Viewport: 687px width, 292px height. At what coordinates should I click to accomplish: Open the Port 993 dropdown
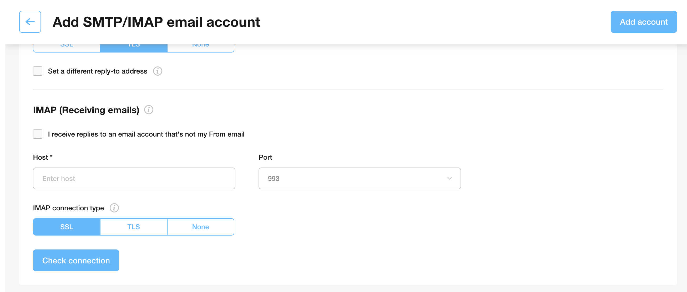tap(360, 178)
